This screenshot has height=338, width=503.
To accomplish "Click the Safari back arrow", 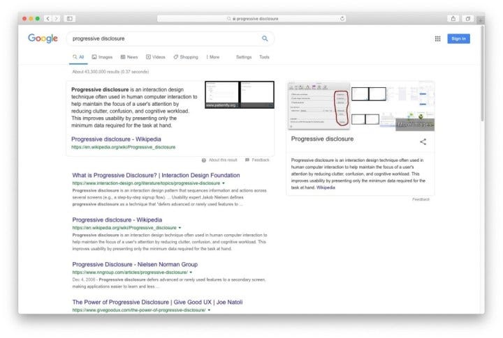I will (x=48, y=19).
